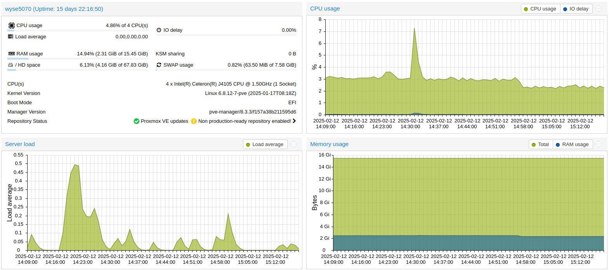Viewport: 609px width, 270px height.
Task: Reset zoom on the Memory usage chart
Action: 599,144
